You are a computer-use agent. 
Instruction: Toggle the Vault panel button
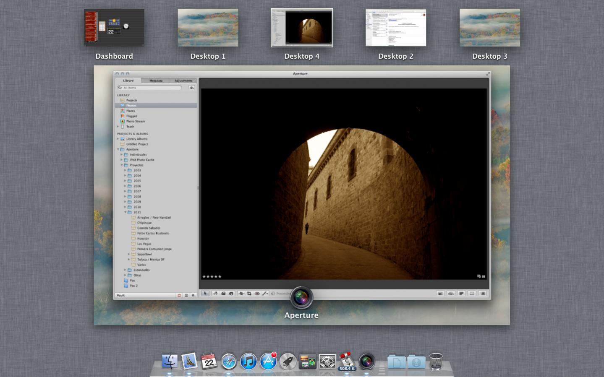tap(186, 295)
